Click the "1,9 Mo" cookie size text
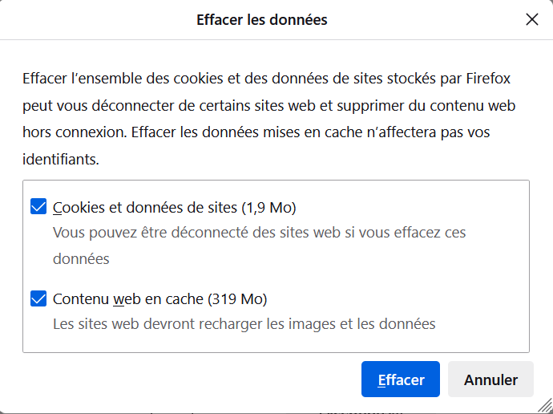 pyautogui.click(x=268, y=208)
